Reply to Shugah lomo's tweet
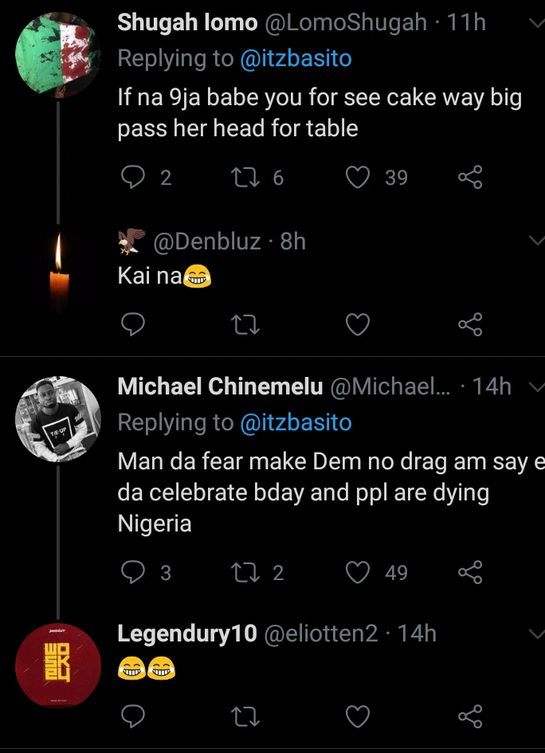 click(132, 178)
